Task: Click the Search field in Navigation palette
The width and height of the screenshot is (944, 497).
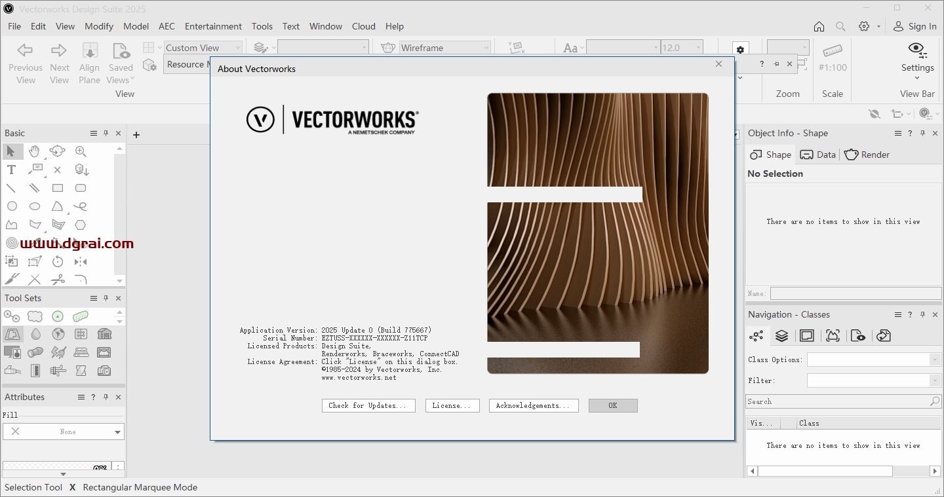Action: [839, 401]
